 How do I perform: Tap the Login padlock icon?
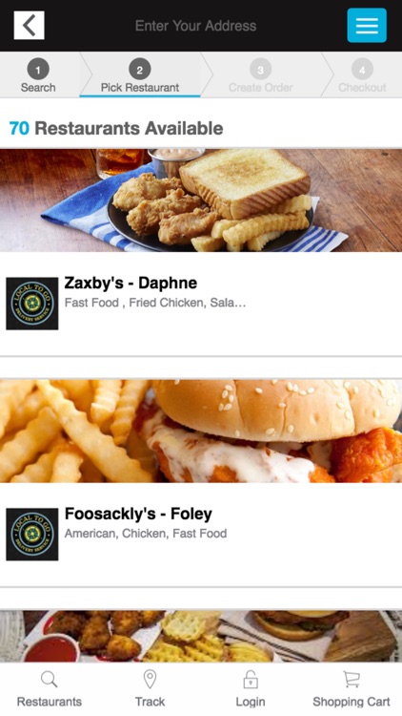[251, 680]
